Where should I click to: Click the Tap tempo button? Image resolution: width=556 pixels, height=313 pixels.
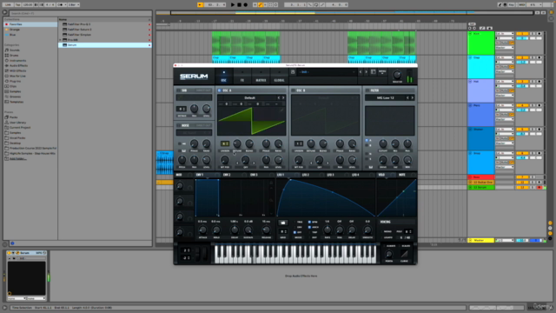coord(17,5)
